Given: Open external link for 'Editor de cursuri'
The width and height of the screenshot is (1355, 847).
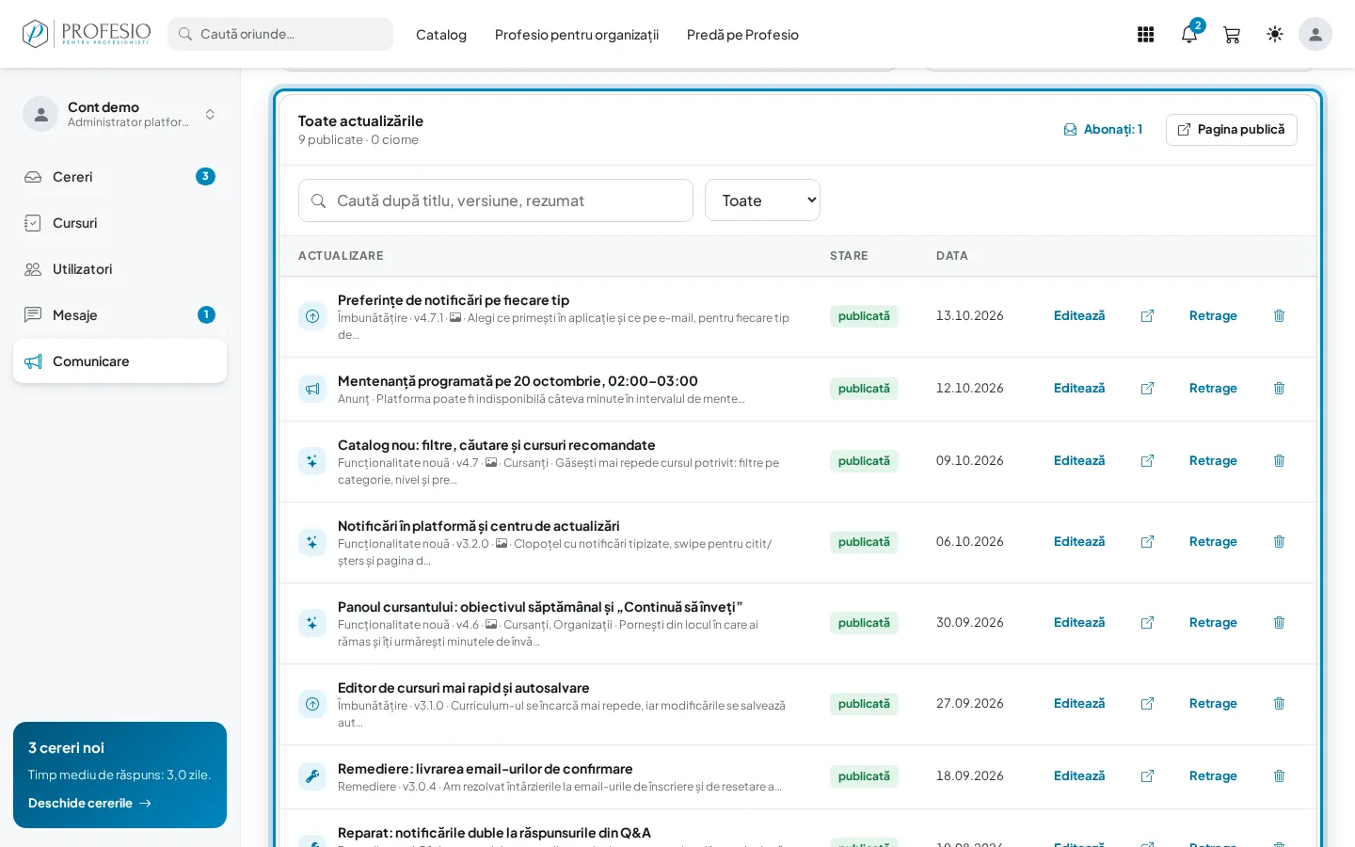Looking at the screenshot, I should click(x=1147, y=704).
